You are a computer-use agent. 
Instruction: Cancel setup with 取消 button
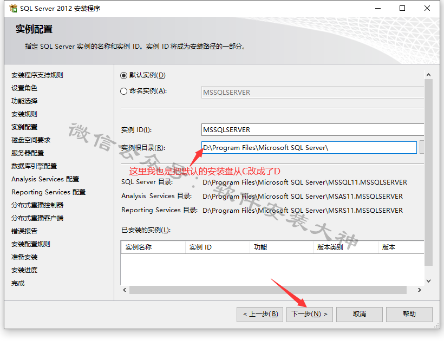pyautogui.click(x=360, y=314)
